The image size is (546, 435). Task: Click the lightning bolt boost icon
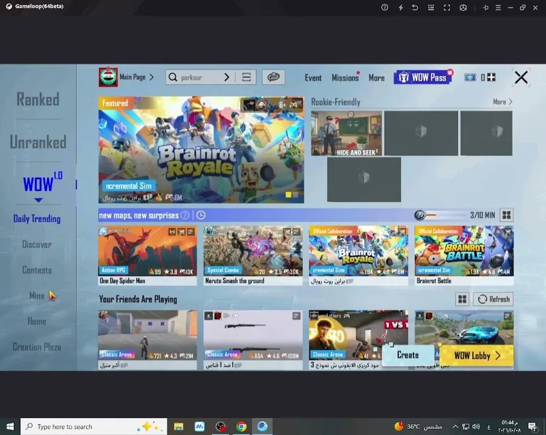(400, 7)
